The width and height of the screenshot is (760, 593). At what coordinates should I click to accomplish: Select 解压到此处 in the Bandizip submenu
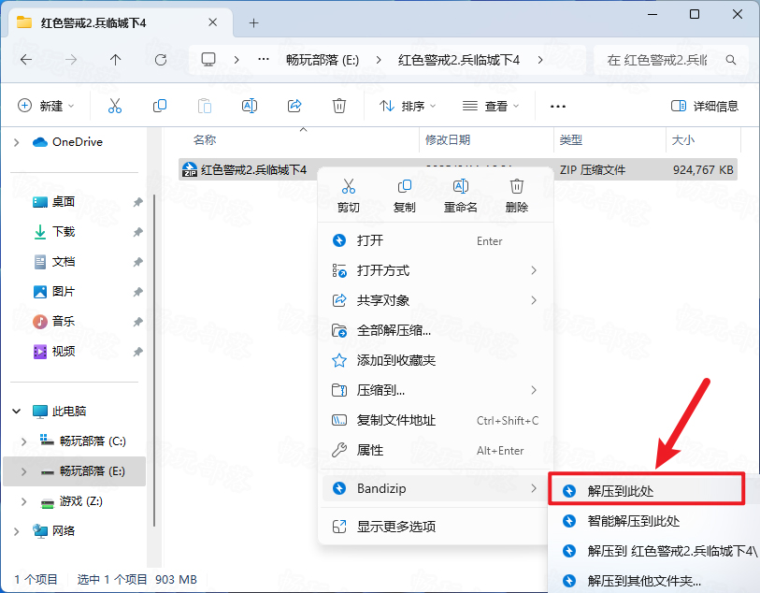pyautogui.click(x=647, y=491)
